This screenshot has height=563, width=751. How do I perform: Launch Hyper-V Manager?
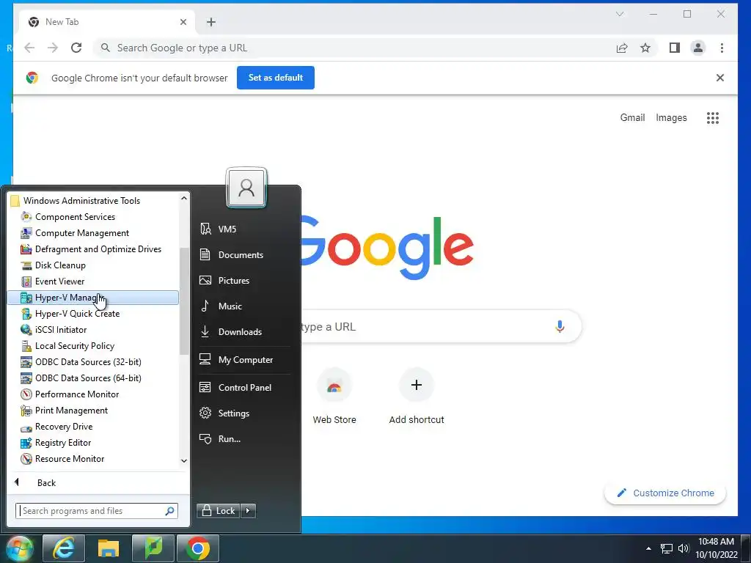pyautogui.click(x=93, y=298)
